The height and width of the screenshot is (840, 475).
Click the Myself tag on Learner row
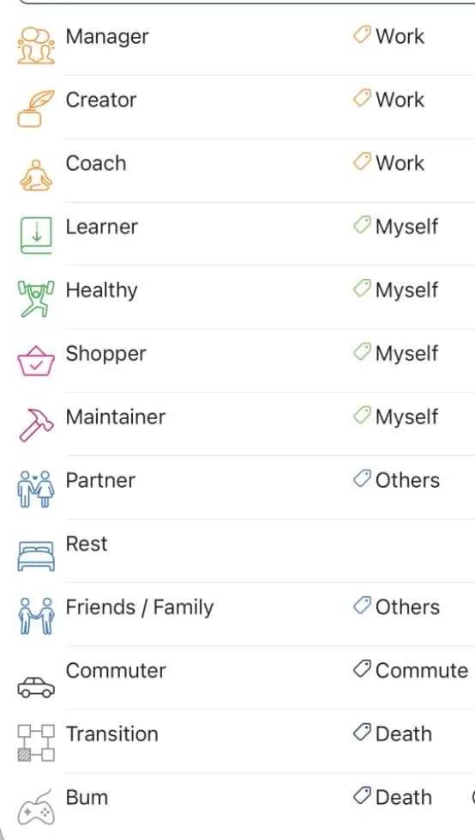pos(396,227)
